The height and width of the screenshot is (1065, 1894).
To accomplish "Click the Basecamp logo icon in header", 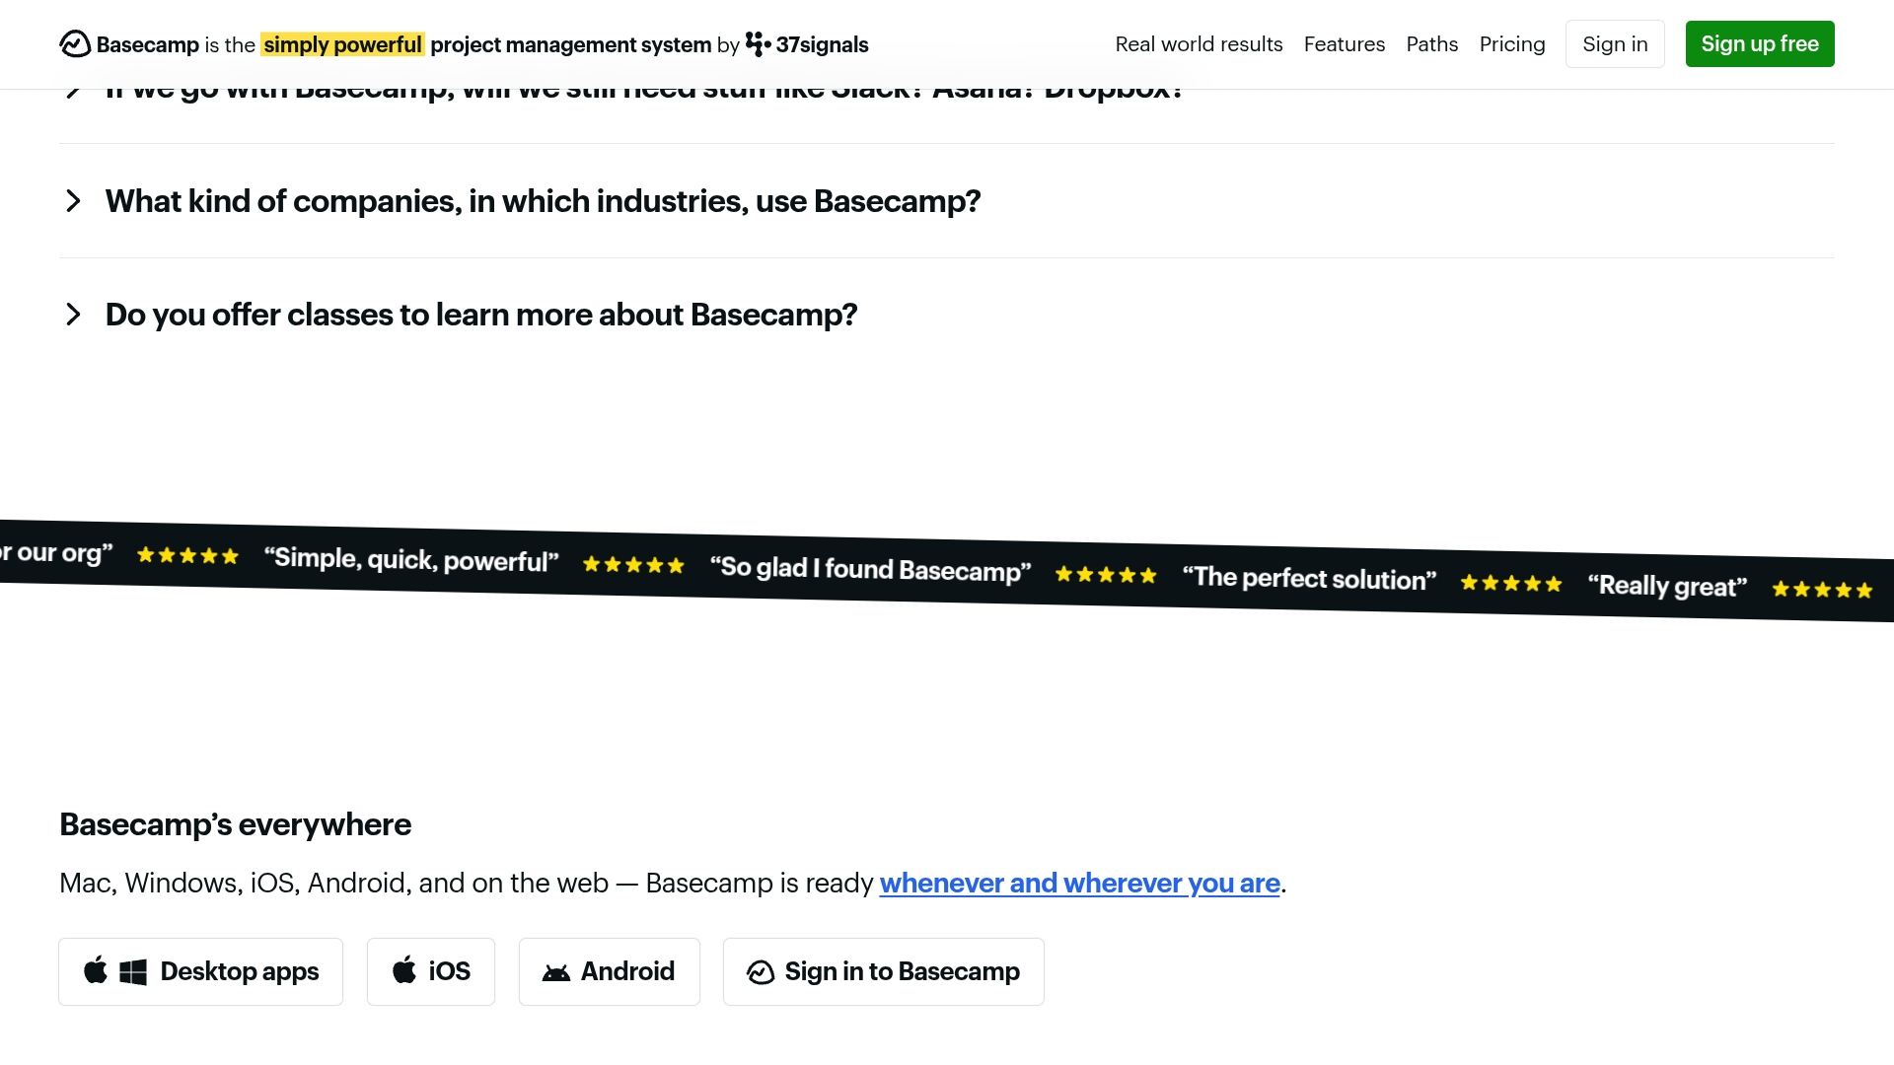I will (75, 44).
